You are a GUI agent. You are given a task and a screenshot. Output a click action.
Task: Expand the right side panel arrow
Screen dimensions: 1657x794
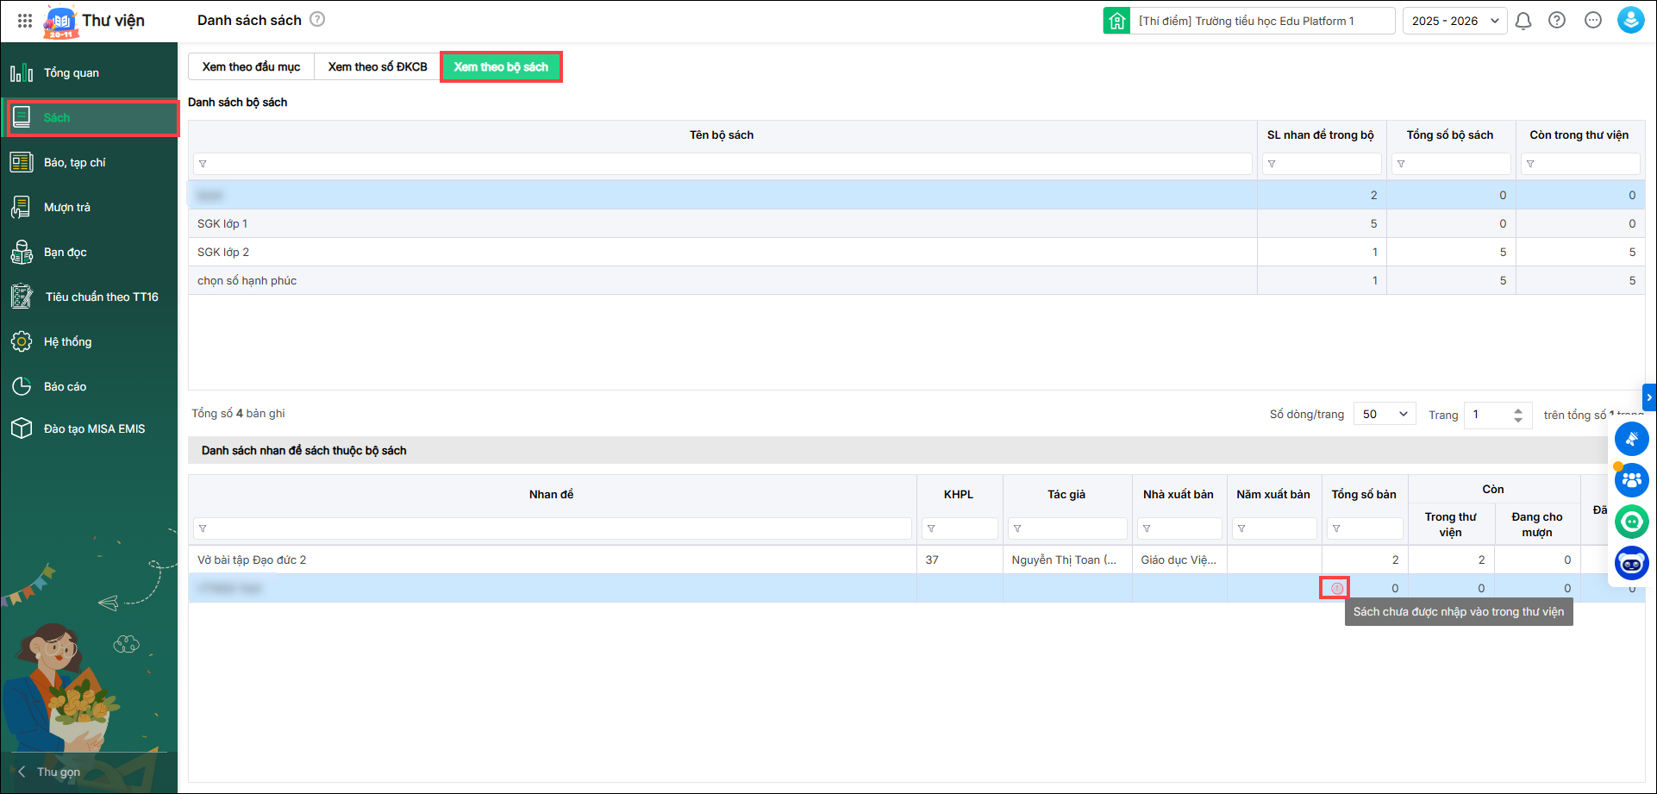click(1649, 397)
